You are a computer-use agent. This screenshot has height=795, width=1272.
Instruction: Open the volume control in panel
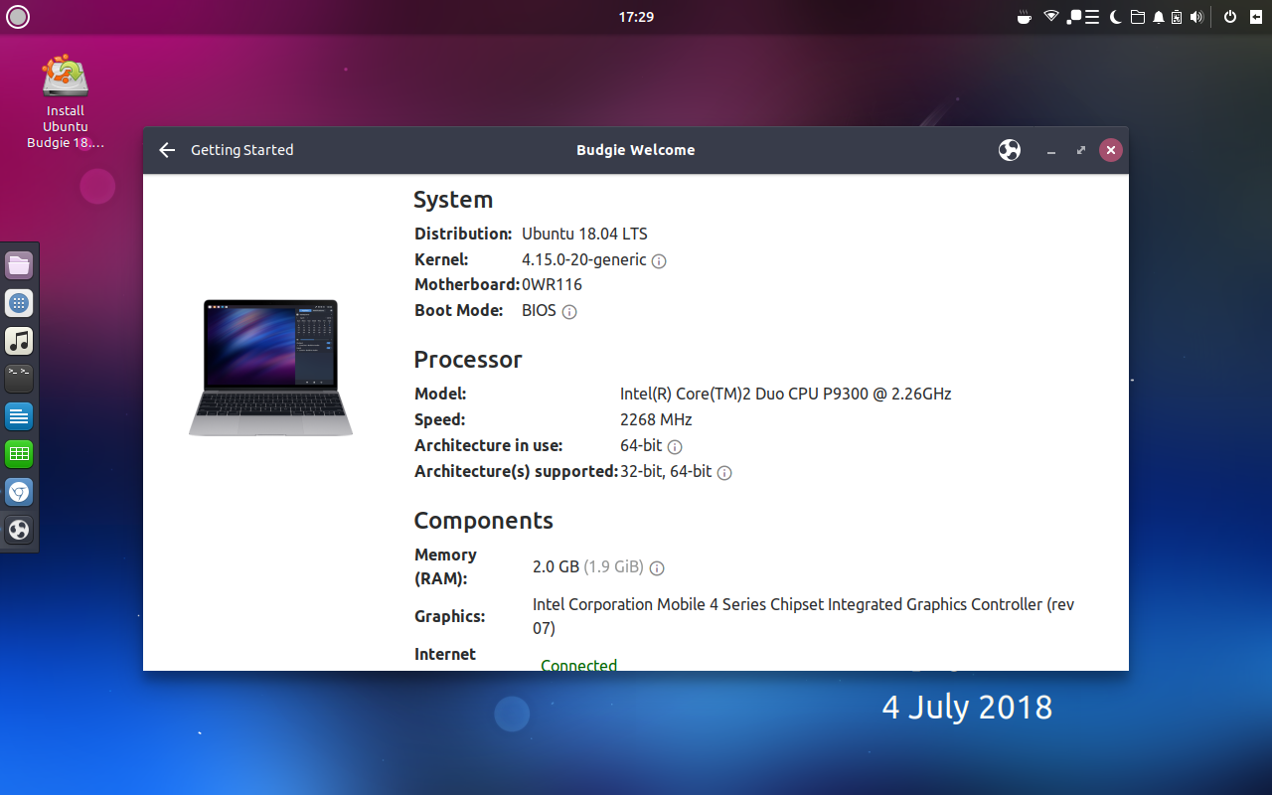point(1196,17)
